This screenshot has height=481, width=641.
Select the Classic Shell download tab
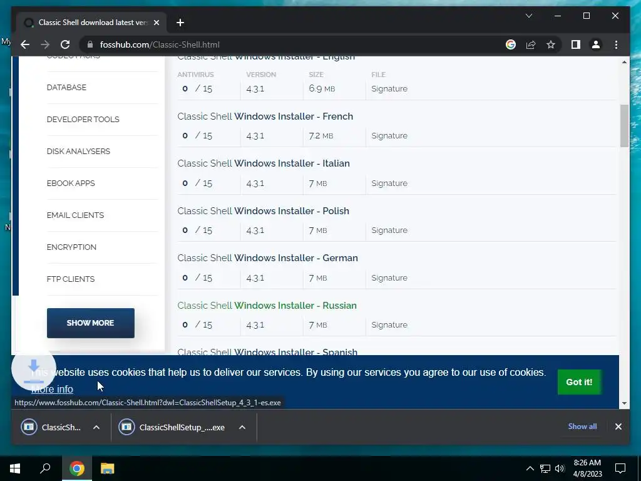coord(91,23)
